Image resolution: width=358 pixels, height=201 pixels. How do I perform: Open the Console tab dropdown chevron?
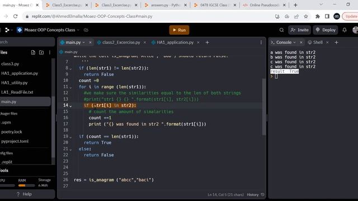coord(294,42)
